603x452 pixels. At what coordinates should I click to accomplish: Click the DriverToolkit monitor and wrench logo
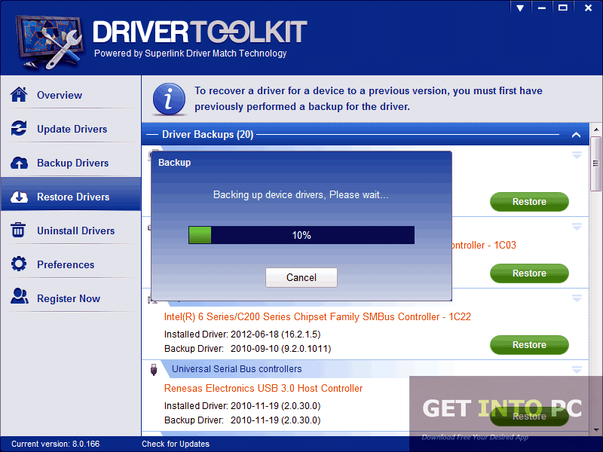pyautogui.click(x=49, y=42)
